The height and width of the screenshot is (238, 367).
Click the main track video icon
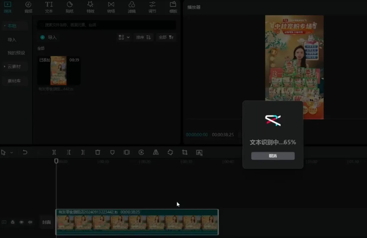tap(4, 222)
